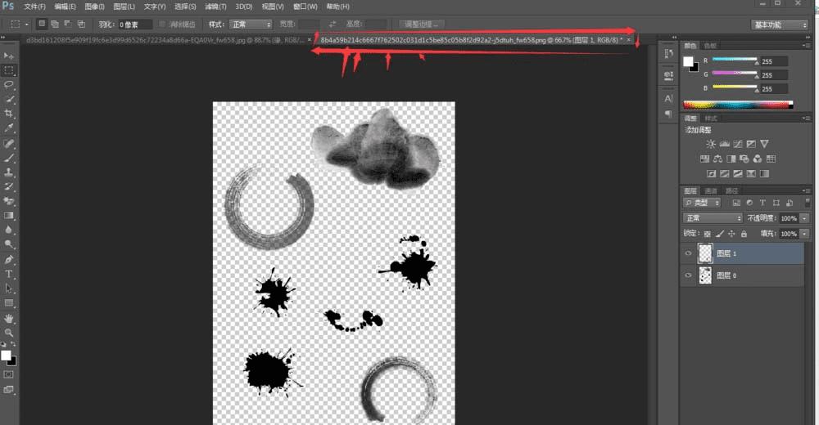Change the screen mode
The width and height of the screenshot is (819, 425).
point(9,390)
